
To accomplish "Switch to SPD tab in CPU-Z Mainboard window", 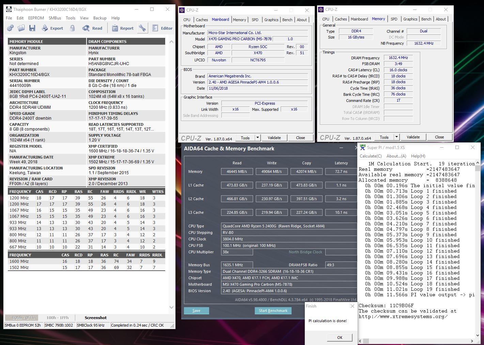I will click(255, 20).
